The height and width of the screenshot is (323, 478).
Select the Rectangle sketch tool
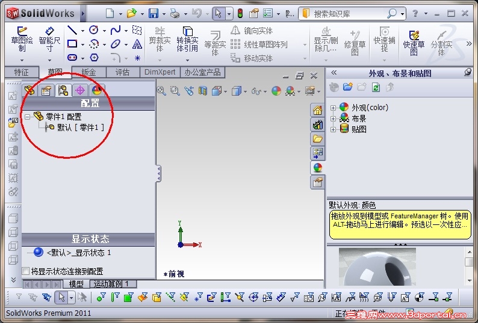[72, 44]
